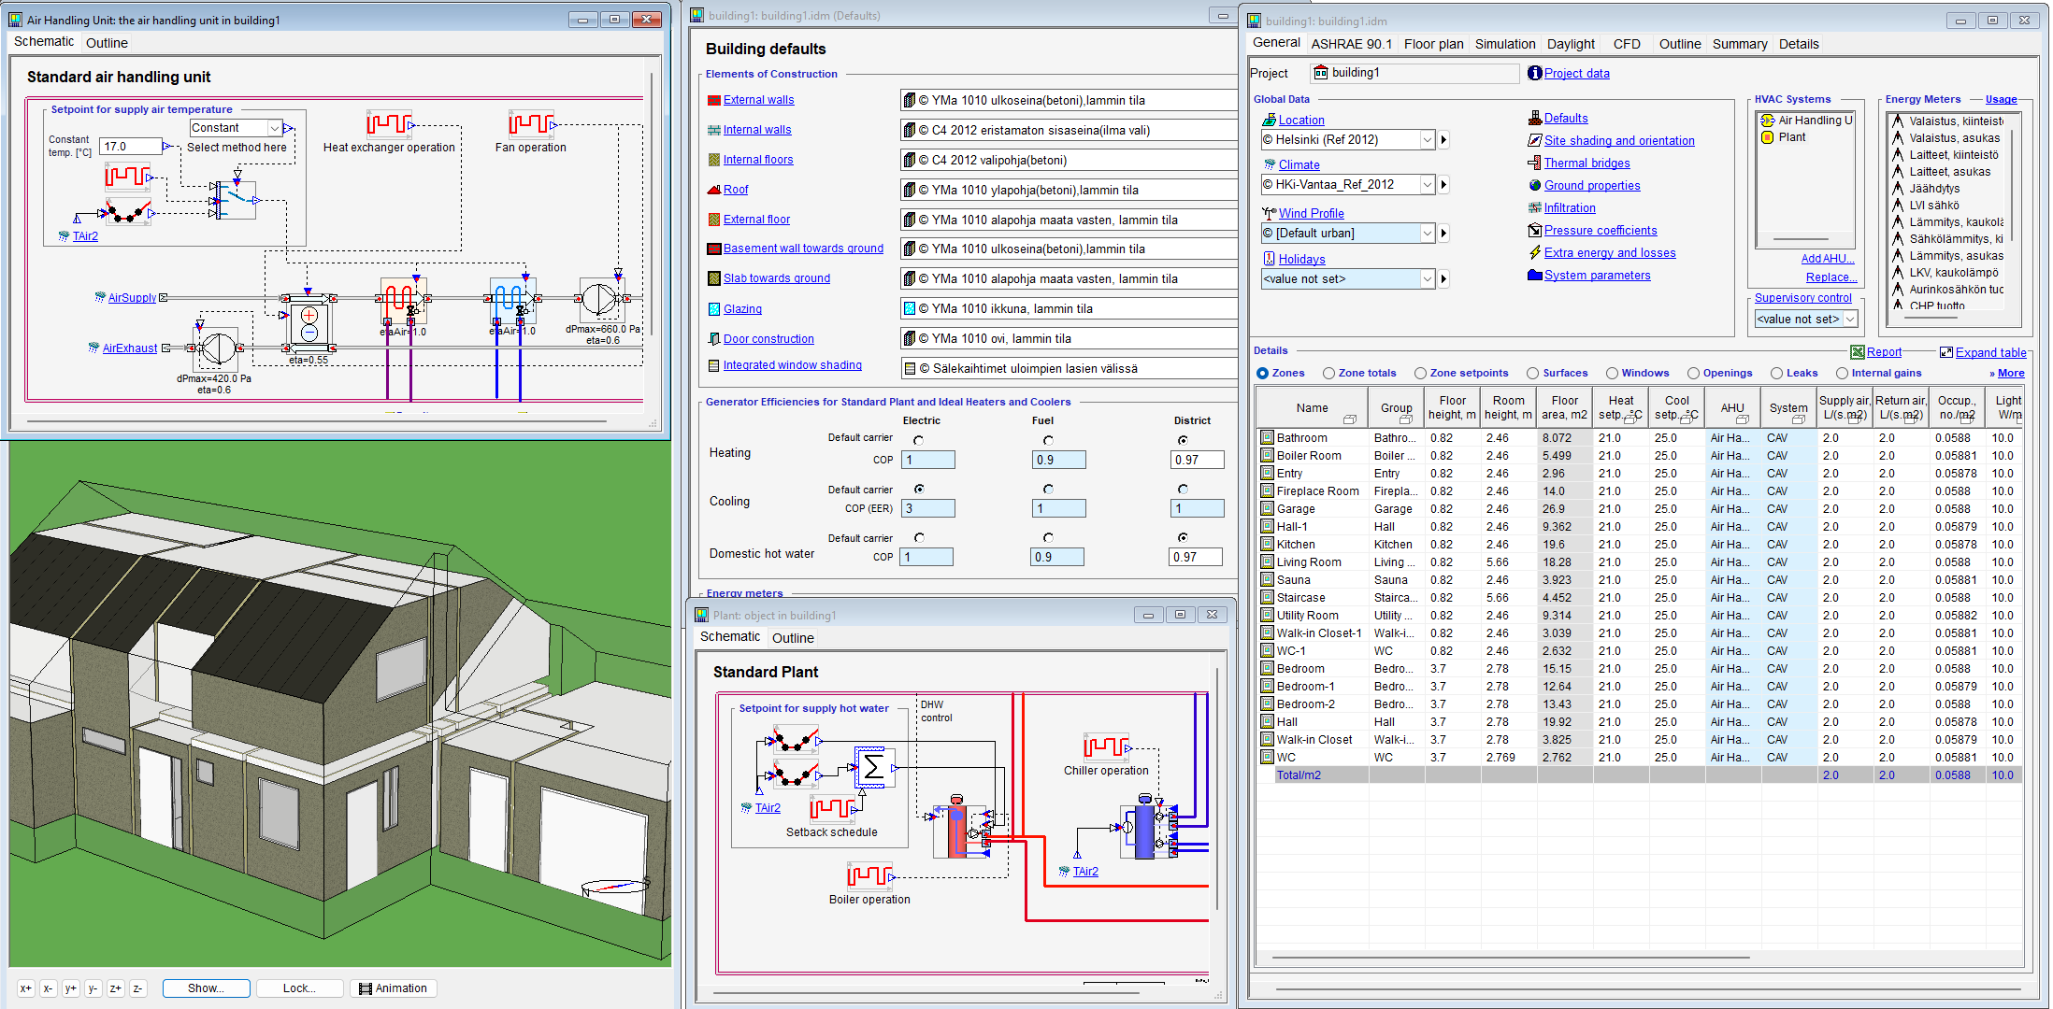This screenshot has width=2053, height=1009.
Task: Click the Chiller operation schedule icon
Action: tap(1106, 746)
